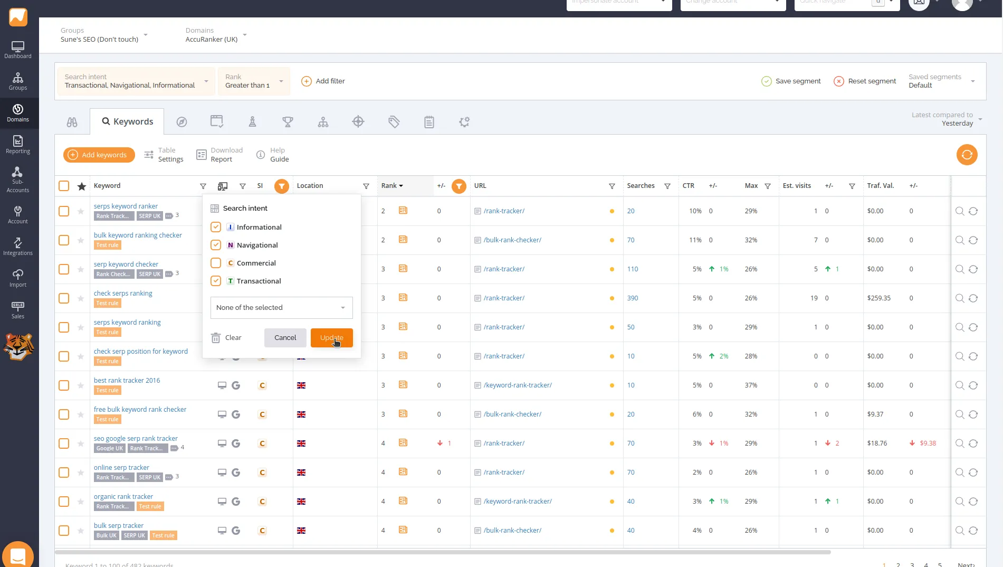Uncheck the Informational search intent checkbox
This screenshot has width=1003, height=567.
pos(215,227)
